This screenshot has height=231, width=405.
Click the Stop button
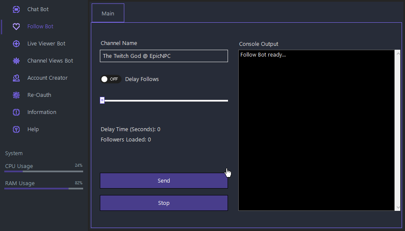point(164,203)
